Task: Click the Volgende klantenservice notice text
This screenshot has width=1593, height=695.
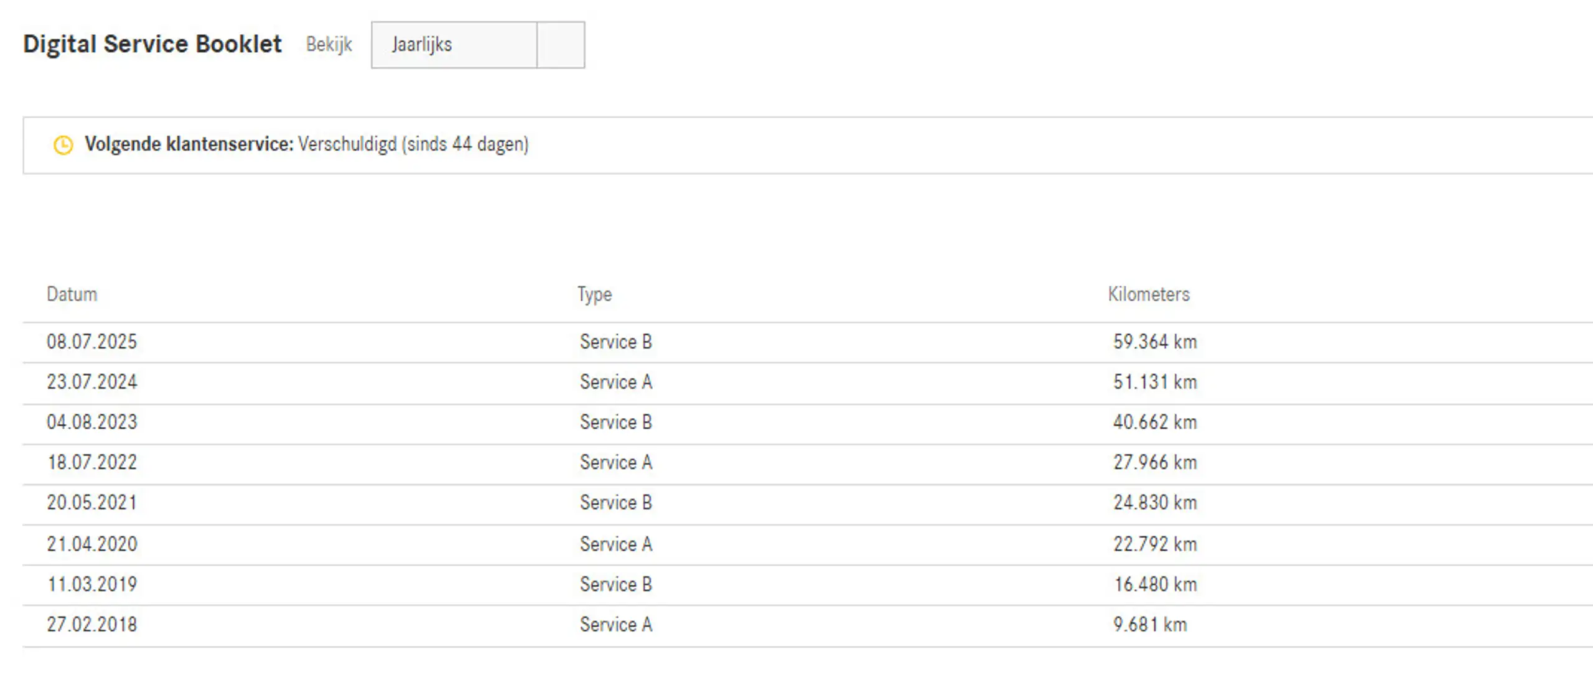Action: tap(307, 144)
